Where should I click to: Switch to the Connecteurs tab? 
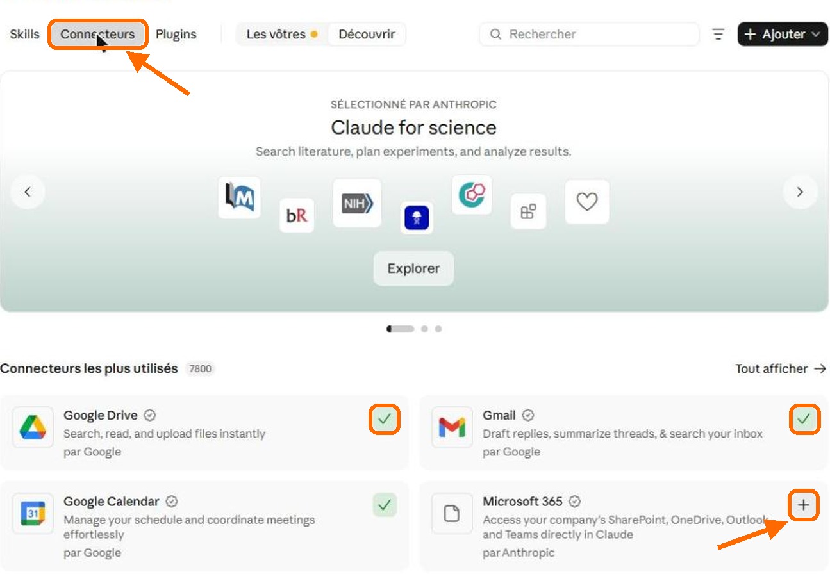coord(98,35)
